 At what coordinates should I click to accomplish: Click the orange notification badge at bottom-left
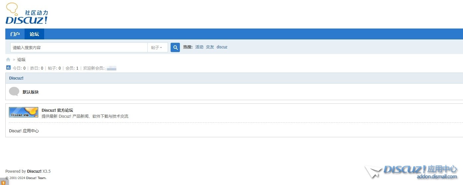point(3,182)
